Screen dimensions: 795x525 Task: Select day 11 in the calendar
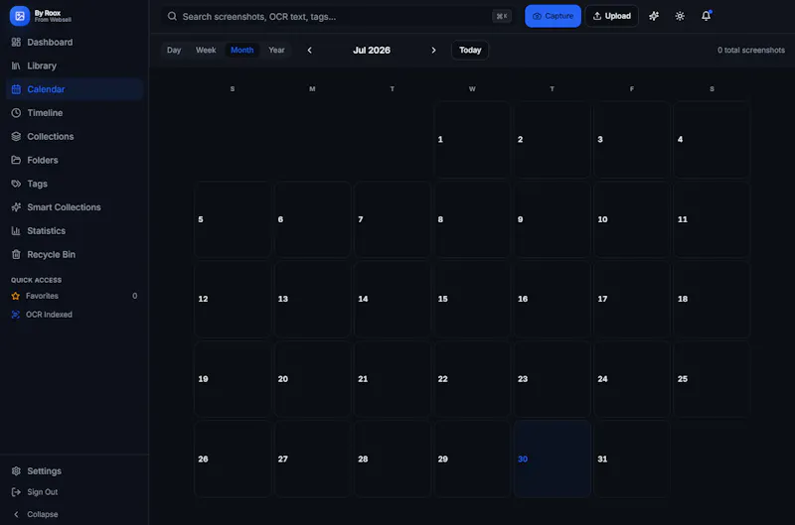(x=712, y=219)
